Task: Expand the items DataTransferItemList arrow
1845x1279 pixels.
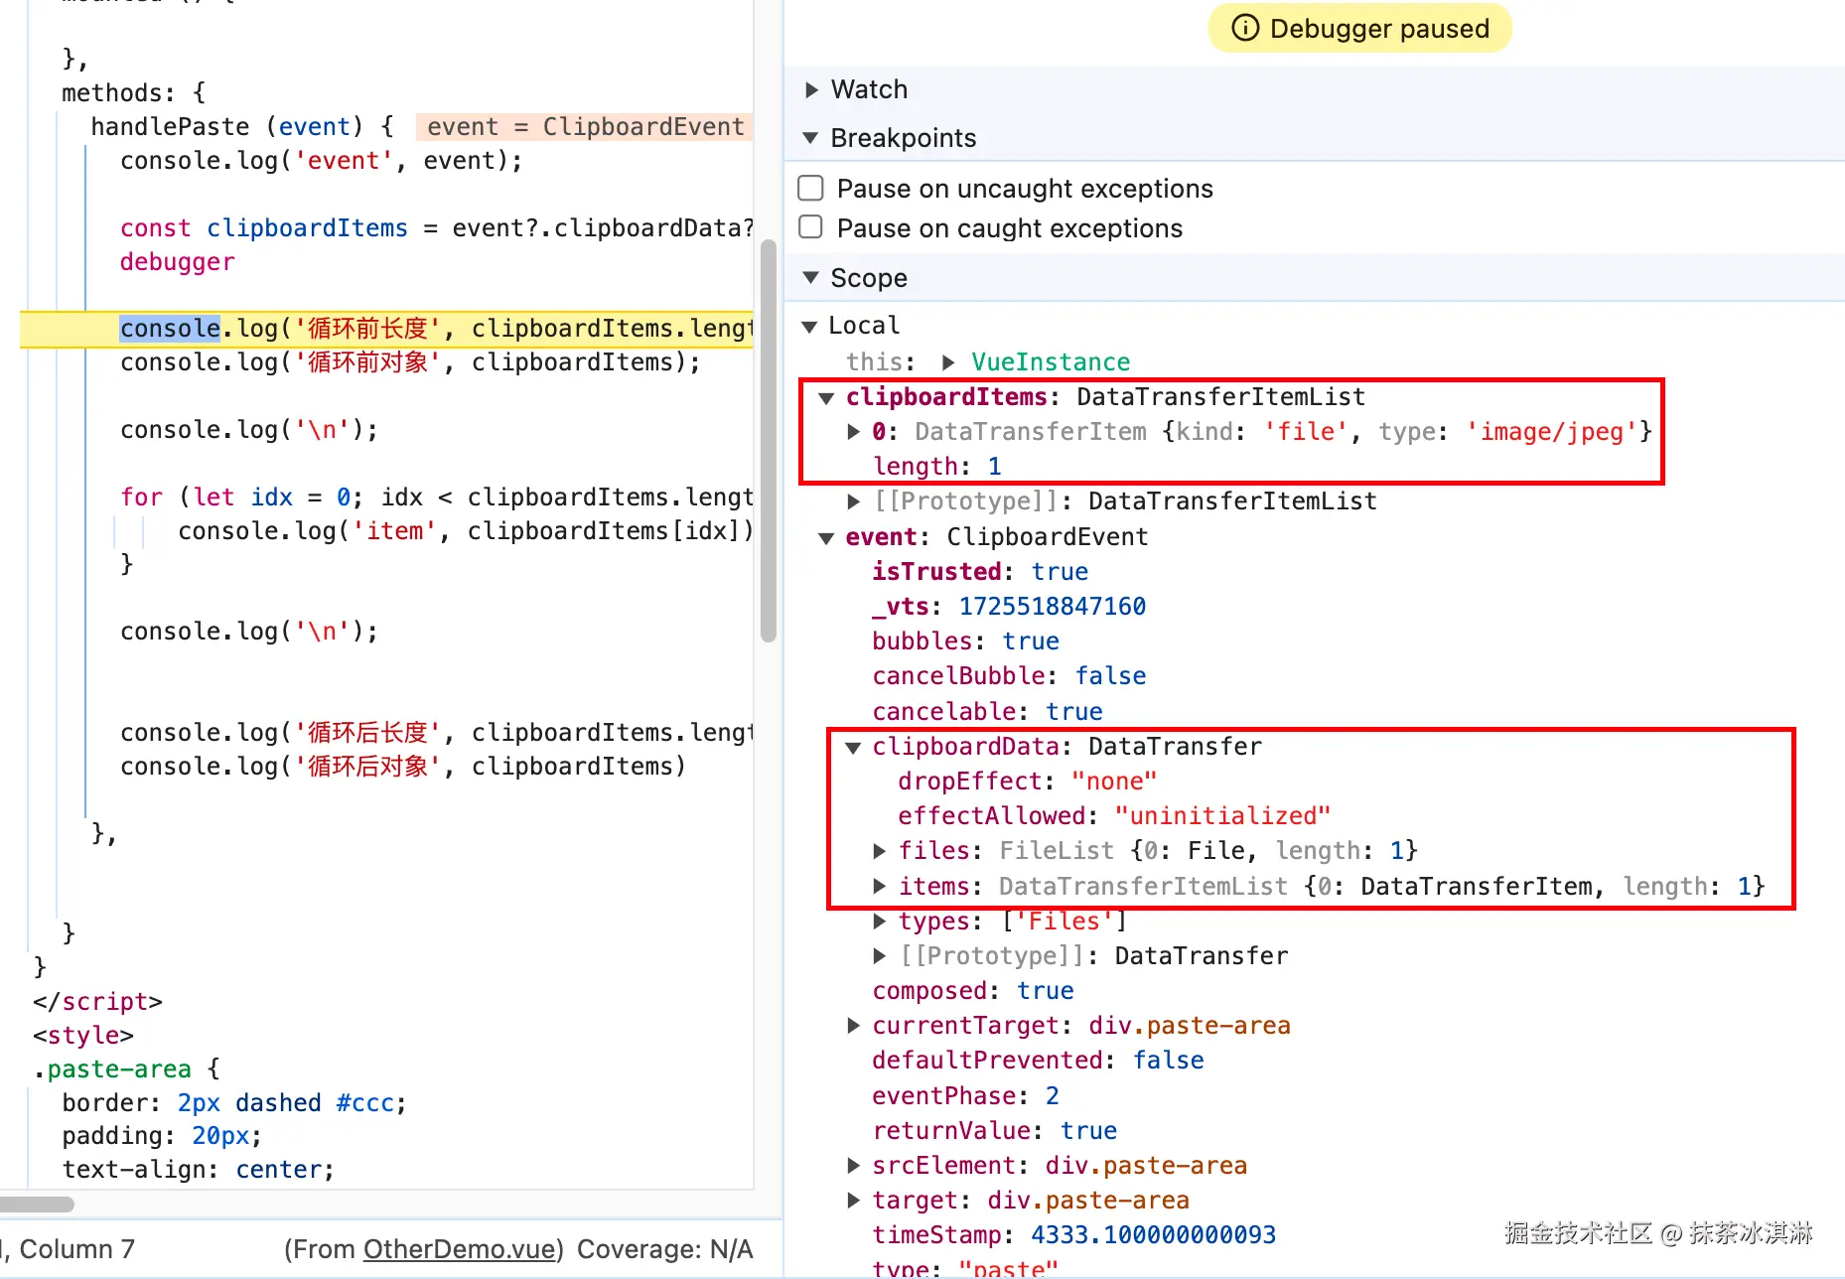Action: click(879, 886)
